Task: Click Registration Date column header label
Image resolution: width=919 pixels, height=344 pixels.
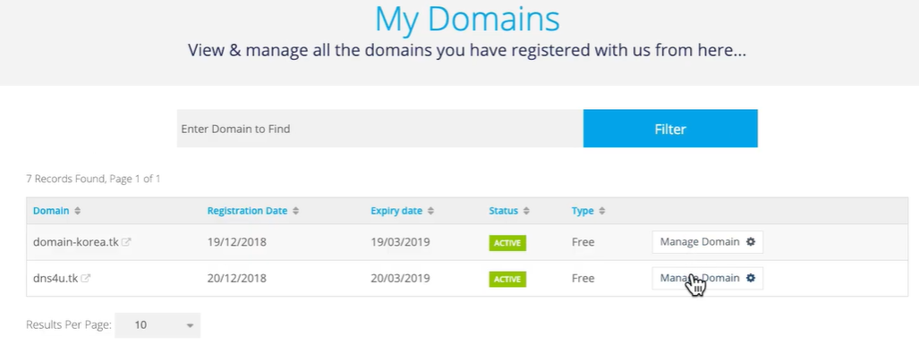Action: 247,211
